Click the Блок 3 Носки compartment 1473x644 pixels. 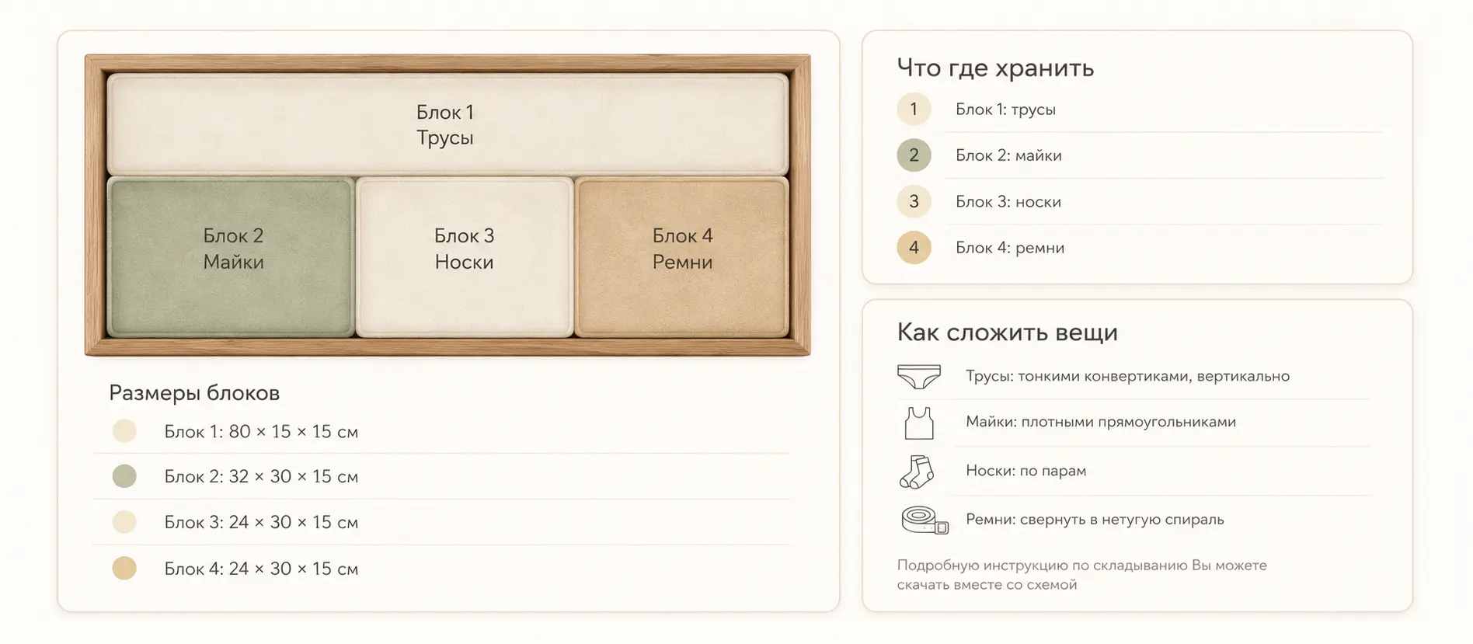tap(465, 257)
